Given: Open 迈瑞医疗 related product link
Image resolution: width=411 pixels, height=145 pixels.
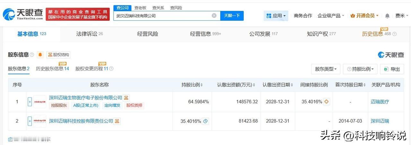Looking at the screenshot, I should pyautogui.click(x=380, y=102).
